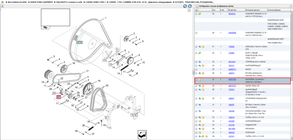This screenshot has height=140, width=293.
Task: Select 'ПРУЖИНА' description text
Action: (249, 129)
